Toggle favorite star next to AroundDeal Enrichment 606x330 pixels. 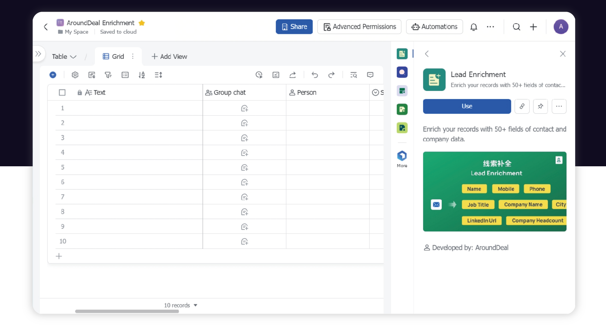142,23
